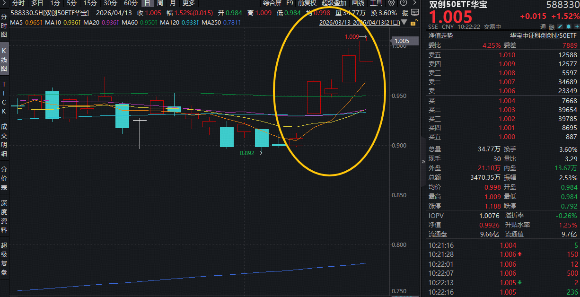Viewport: 580px width, 297px height.
Task: Click the 净值走势 link
Action: click(440, 35)
